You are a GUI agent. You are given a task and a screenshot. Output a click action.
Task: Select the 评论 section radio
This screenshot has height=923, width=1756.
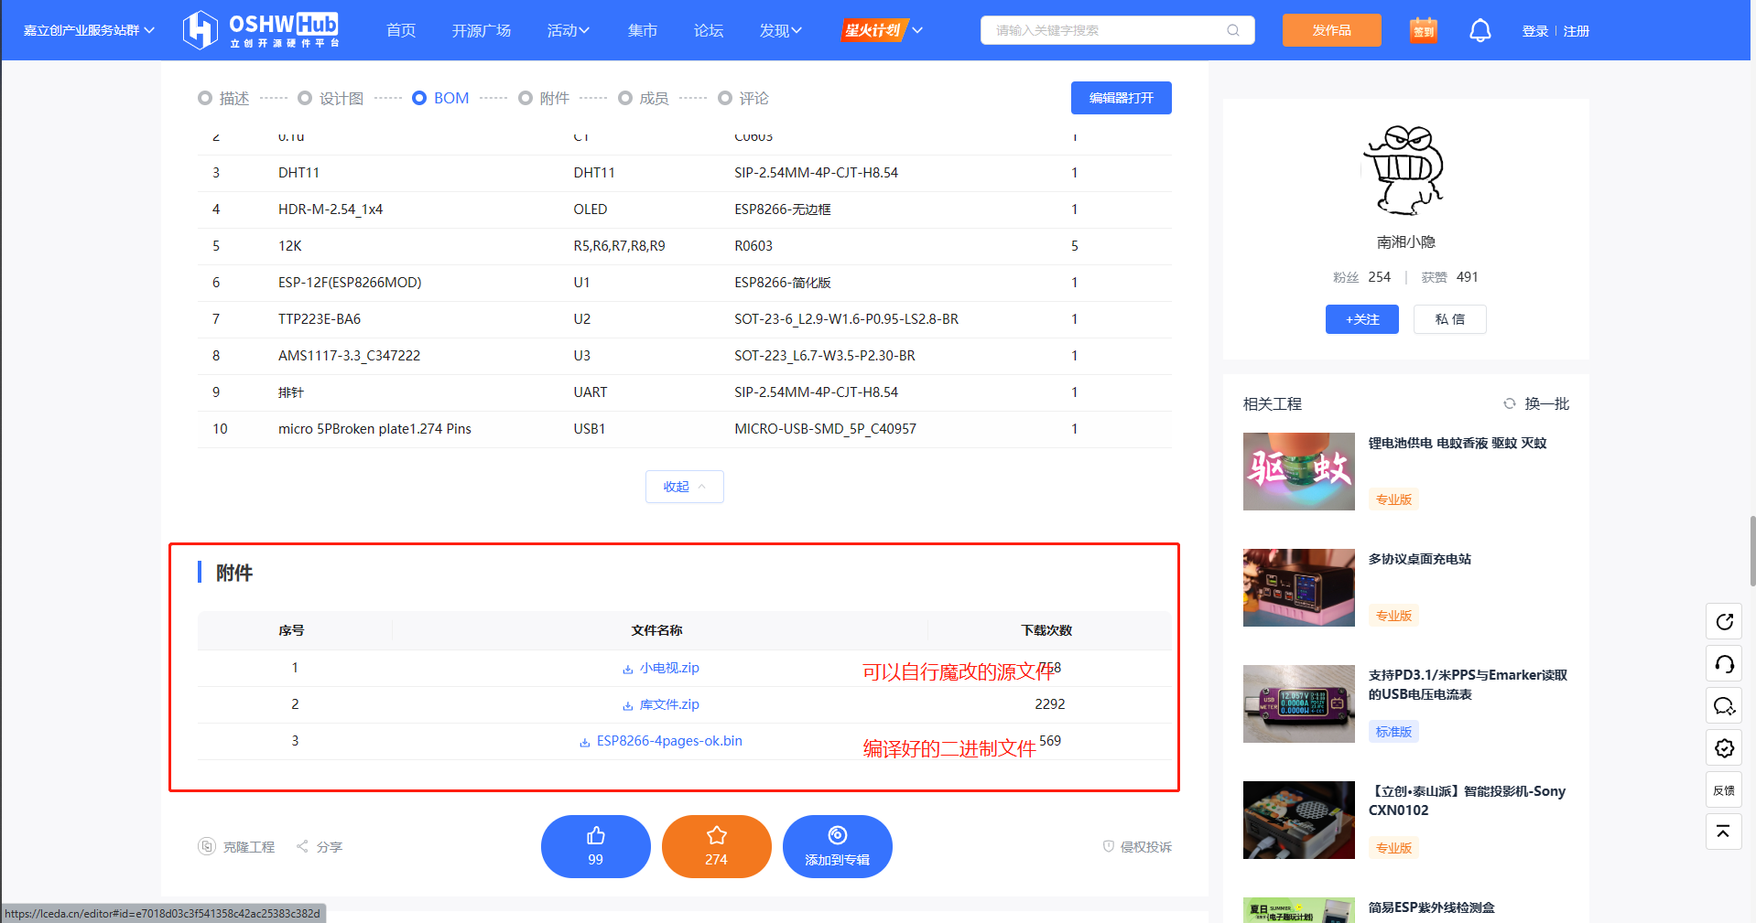coord(725,98)
